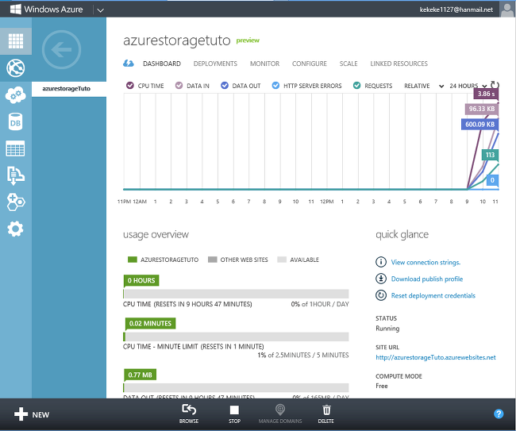Click the Running status text
This screenshot has height=431, width=516.
pos(387,329)
